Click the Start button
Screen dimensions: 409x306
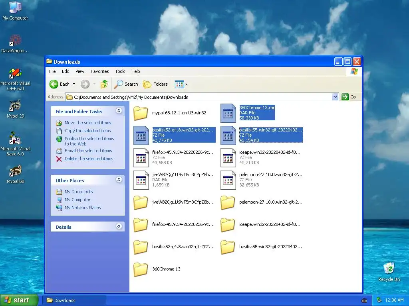coord(19,300)
